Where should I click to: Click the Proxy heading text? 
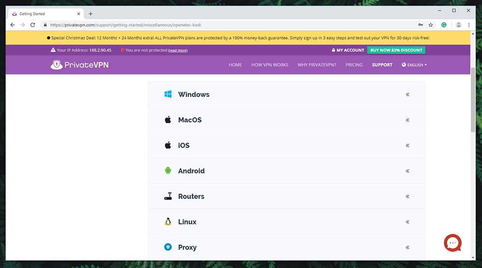pos(187,247)
